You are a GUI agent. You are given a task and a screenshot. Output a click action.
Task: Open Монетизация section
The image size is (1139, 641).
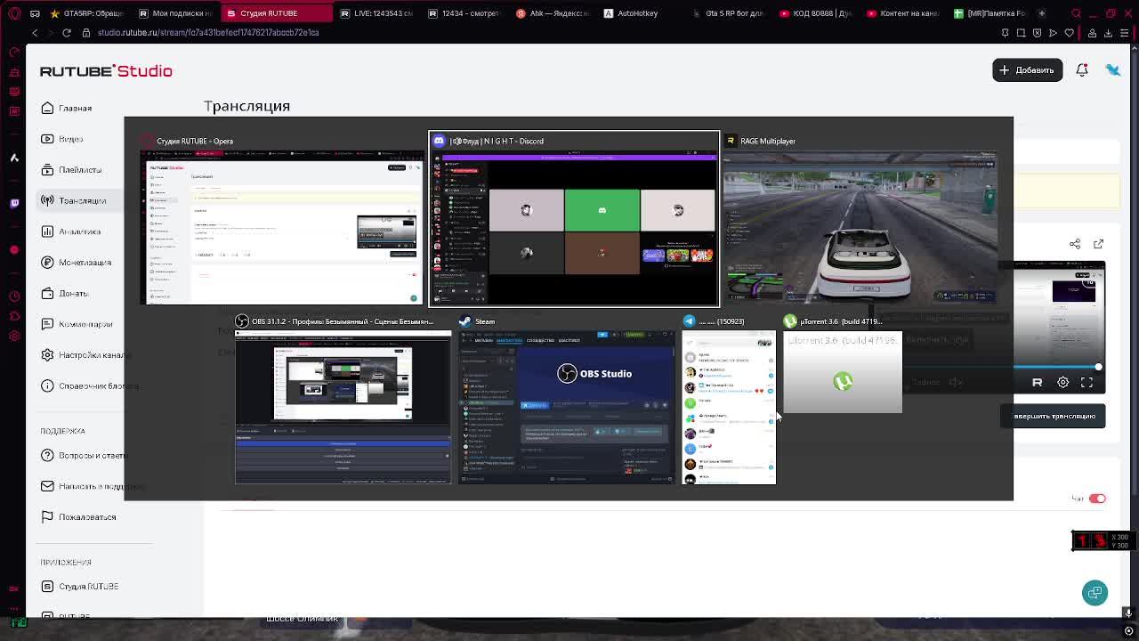[x=77, y=263]
